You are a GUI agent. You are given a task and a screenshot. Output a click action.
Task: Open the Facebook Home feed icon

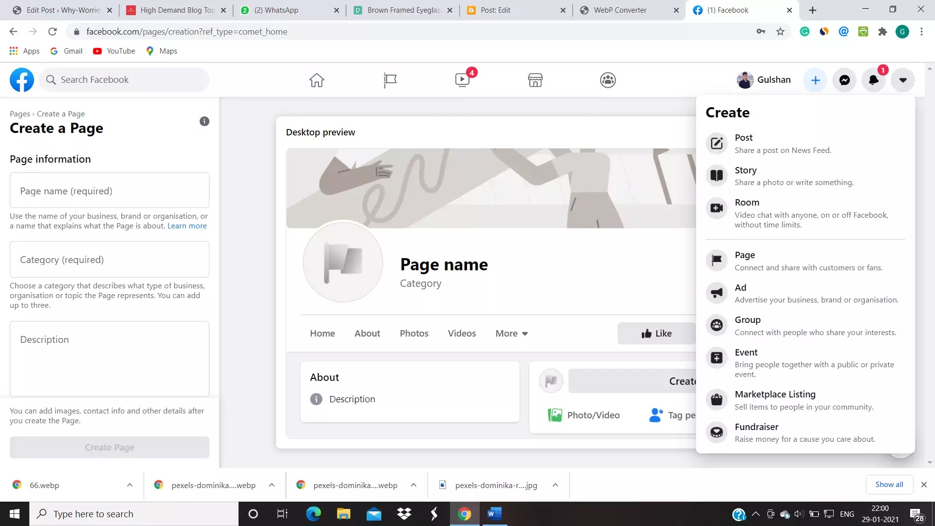click(317, 80)
